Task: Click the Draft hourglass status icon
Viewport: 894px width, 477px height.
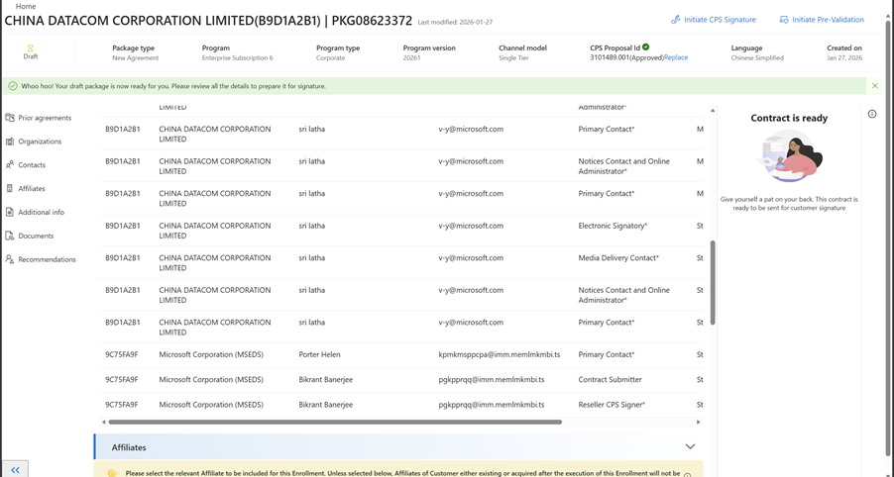Action: pyautogui.click(x=30, y=48)
